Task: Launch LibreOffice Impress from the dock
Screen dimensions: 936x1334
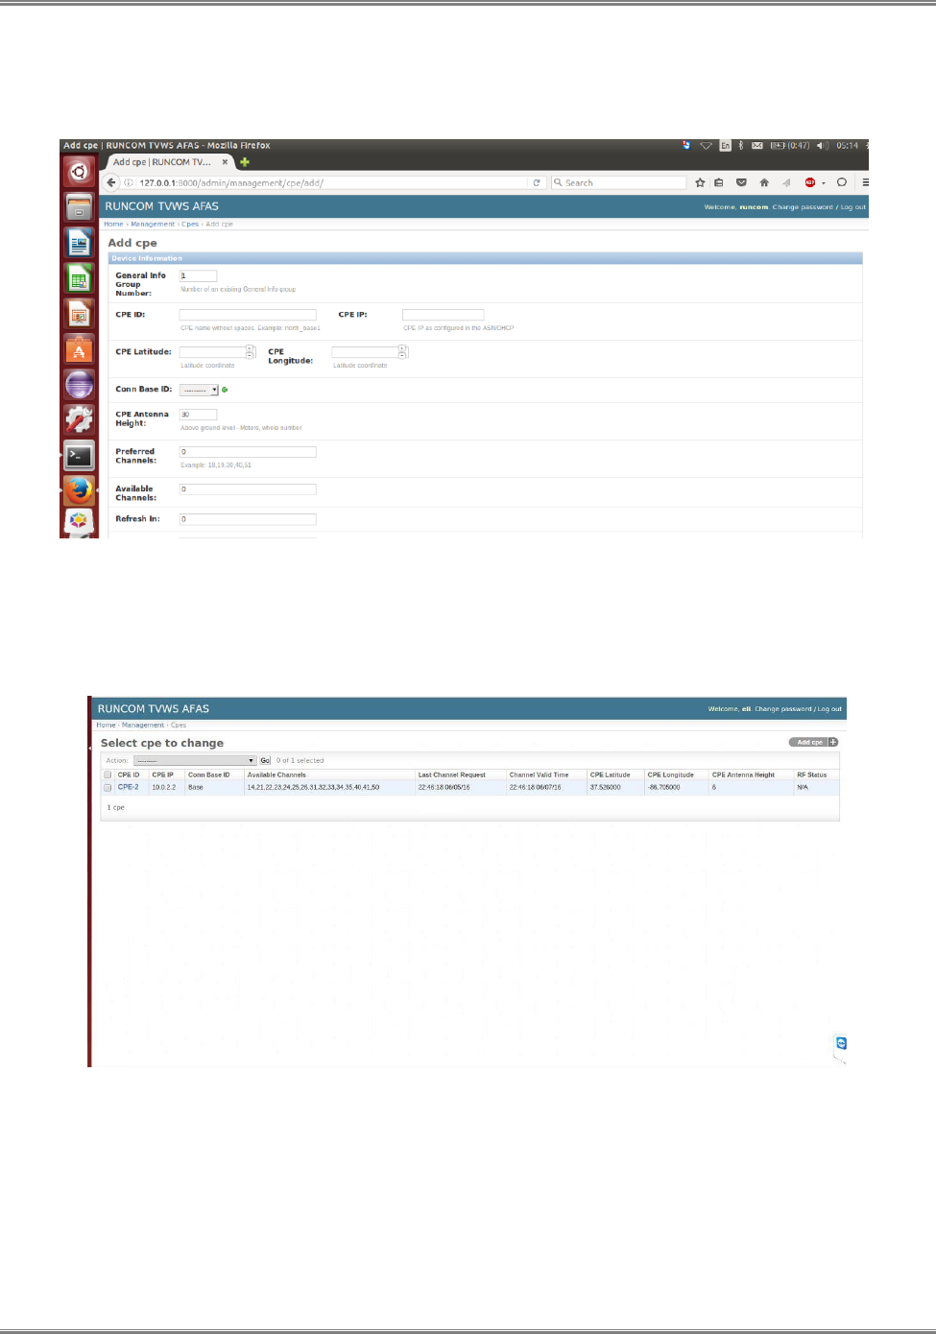Action: pyautogui.click(x=79, y=314)
